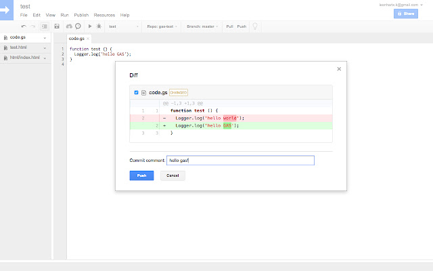433x271 pixels.
Task: Click the redo arrow in toolbar
Action: (x=33, y=26)
